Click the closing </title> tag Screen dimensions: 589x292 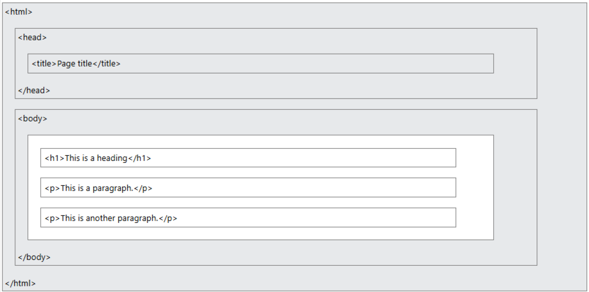(106, 64)
